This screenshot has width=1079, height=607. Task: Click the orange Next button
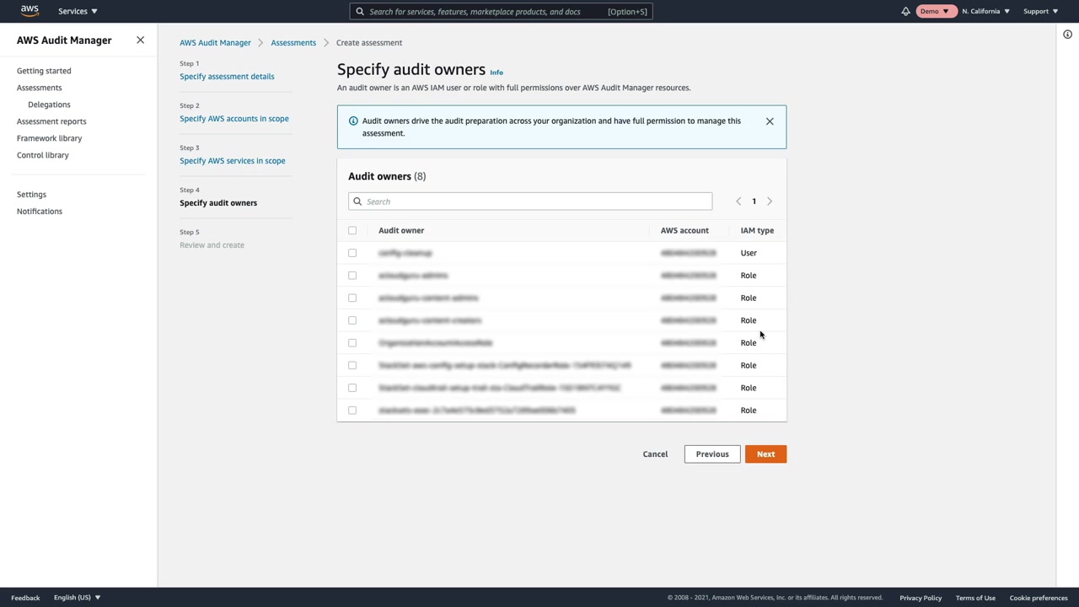tap(765, 454)
